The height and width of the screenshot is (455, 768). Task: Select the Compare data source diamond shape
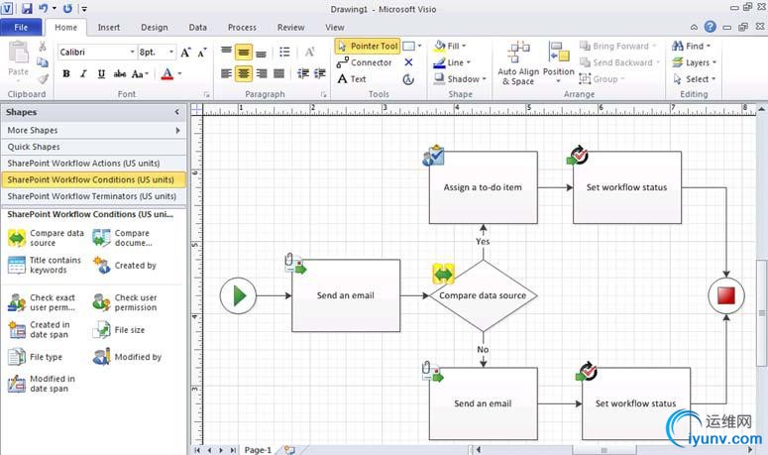(x=483, y=295)
